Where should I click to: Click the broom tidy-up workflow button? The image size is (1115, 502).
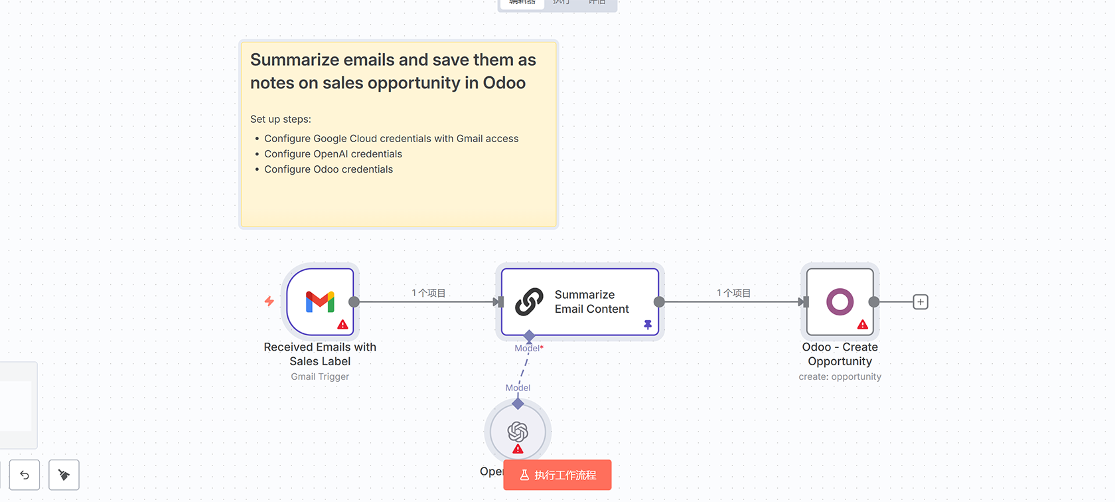(x=64, y=475)
